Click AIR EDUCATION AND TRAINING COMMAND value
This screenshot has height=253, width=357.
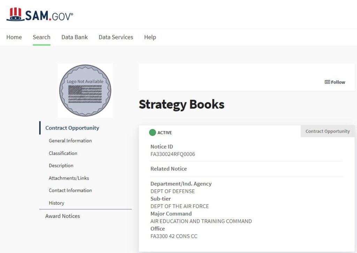[201, 221]
